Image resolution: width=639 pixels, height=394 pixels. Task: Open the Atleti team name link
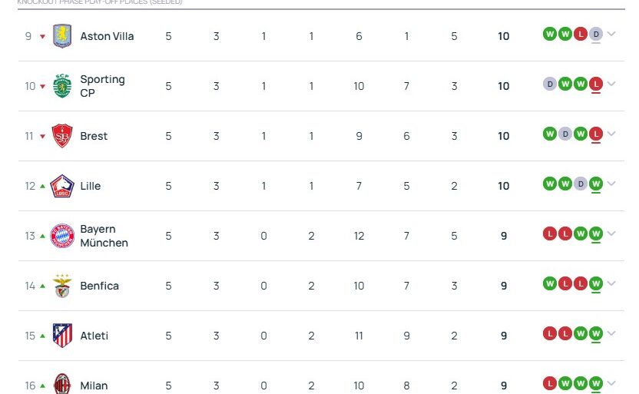94,336
